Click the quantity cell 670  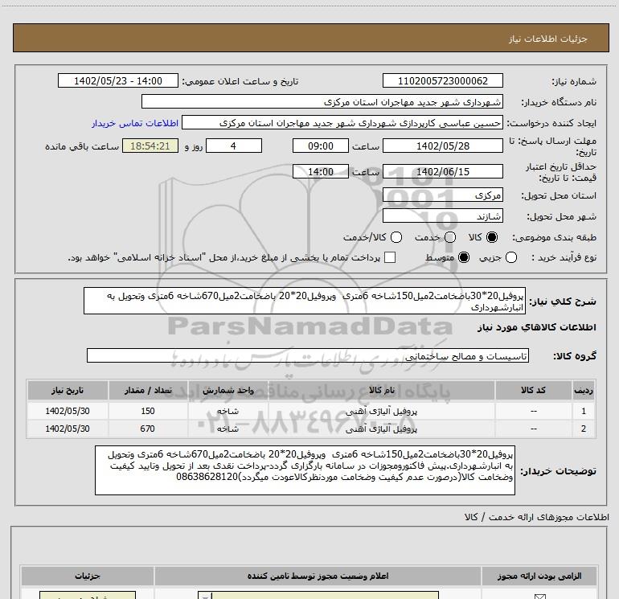(148, 429)
